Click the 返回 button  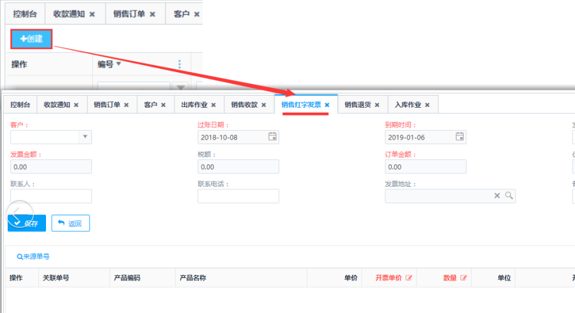[70, 223]
